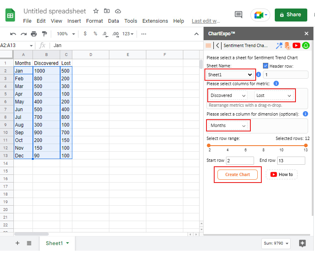Open the Edit menu
315x258 pixels.
pyautogui.click(x=41, y=21)
